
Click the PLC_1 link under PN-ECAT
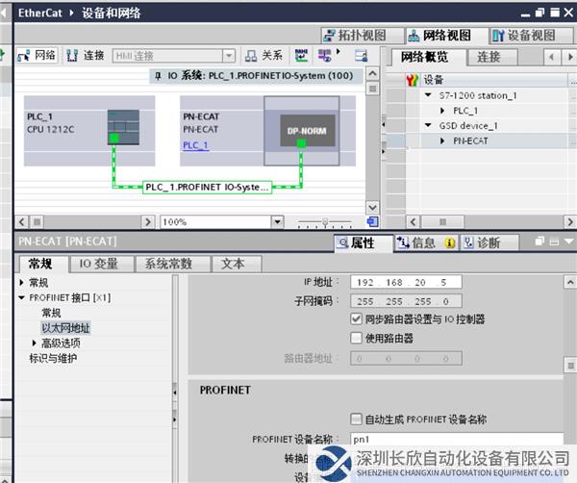point(194,145)
